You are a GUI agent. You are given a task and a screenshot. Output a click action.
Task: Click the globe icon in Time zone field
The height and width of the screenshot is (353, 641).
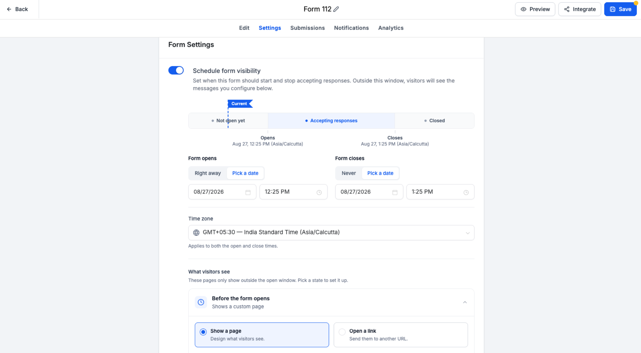coord(196,232)
